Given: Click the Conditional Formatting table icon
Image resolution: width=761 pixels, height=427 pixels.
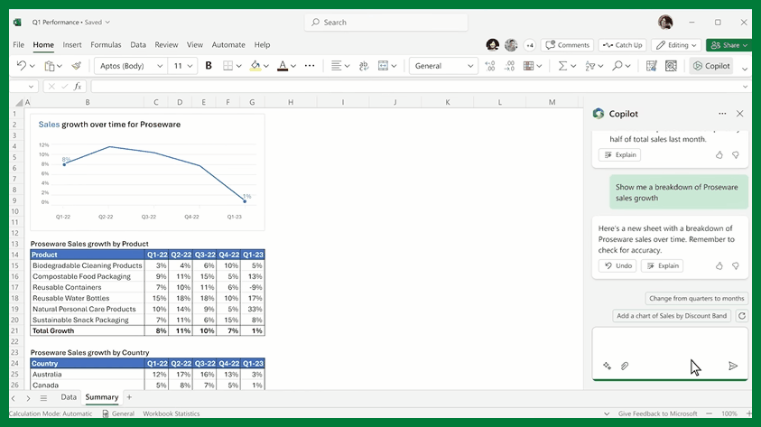Looking at the screenshot, I should coord(528,66).
